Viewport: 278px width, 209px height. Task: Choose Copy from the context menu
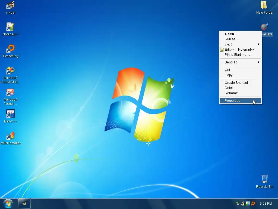[x=240, y=75]
